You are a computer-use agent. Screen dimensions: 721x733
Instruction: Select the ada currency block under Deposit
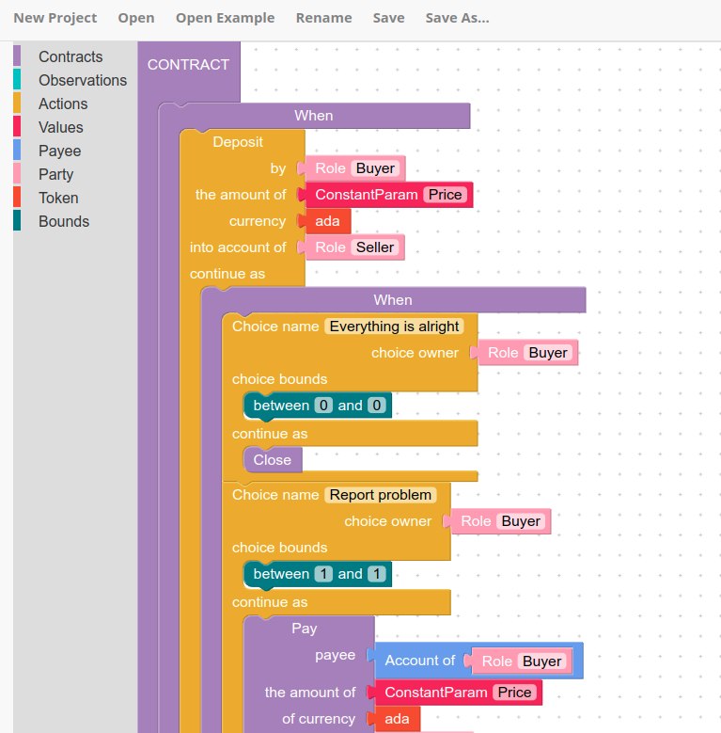(328, 221)
